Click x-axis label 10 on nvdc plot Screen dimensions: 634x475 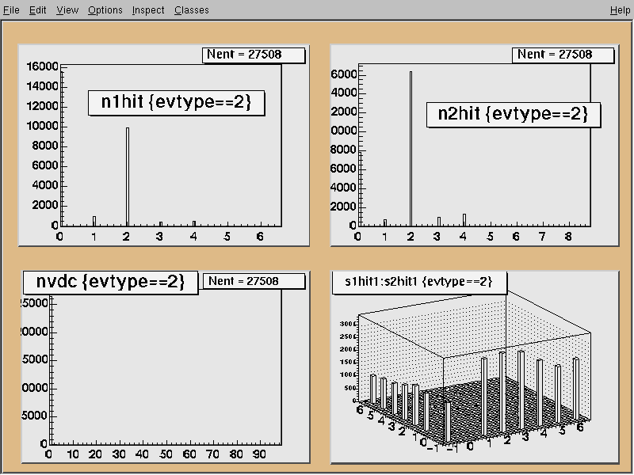pos(73,454)
